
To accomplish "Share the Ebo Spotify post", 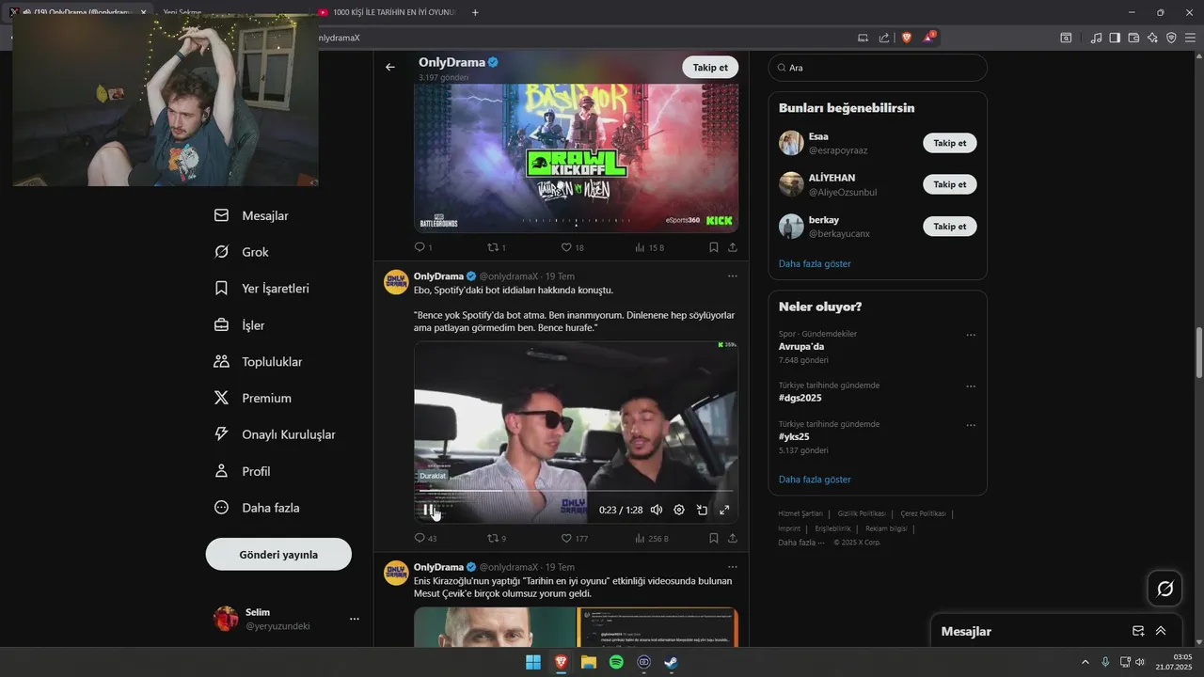I will click(733, 538).
